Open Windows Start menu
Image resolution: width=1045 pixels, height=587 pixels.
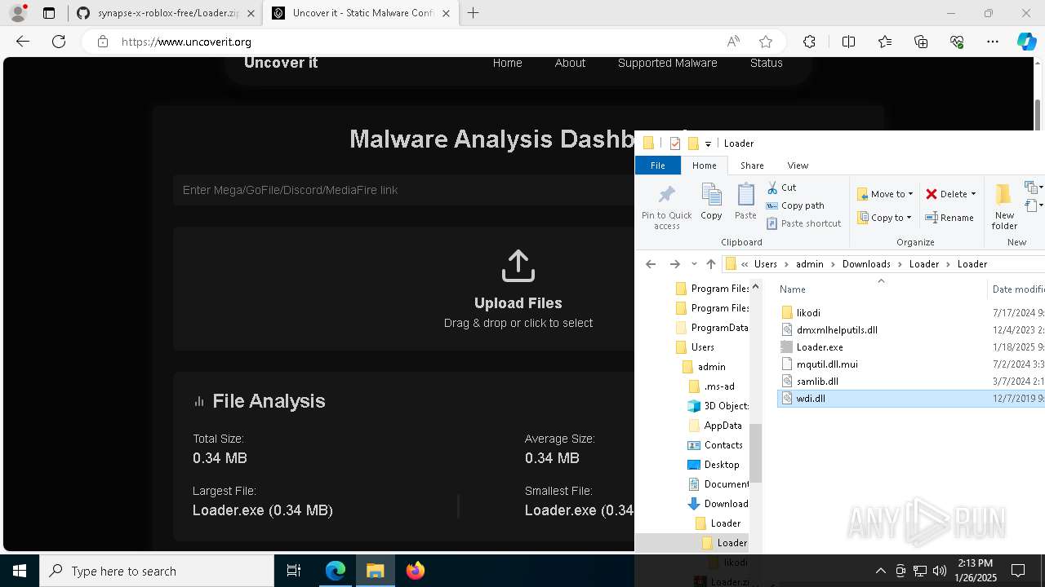[x=20, y=571]
